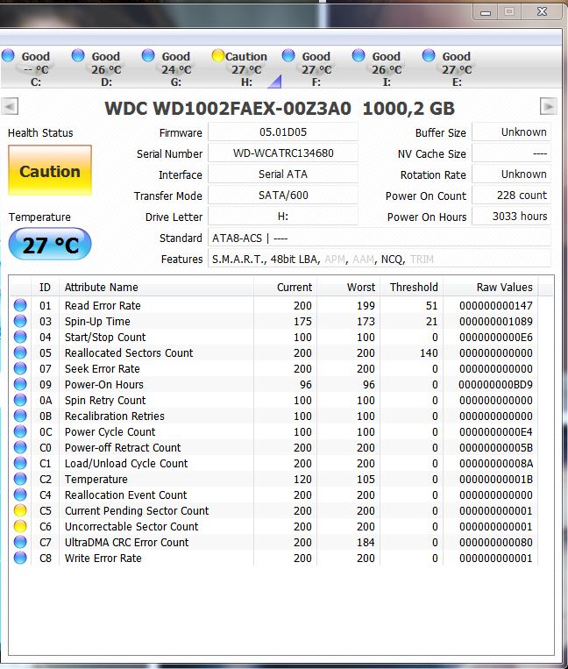Click the Features field with S.M.A.R.T.
This screenshot has width=568, height=669.
click(x=379, y=259)
